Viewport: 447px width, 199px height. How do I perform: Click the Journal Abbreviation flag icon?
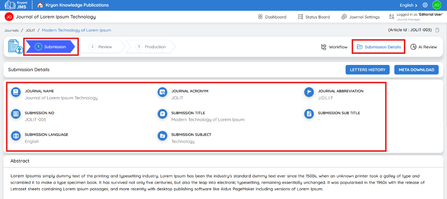pos(309,92)
